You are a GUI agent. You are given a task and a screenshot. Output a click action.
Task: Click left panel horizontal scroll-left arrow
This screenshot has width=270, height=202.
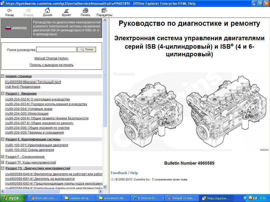[x=3, y=191]
